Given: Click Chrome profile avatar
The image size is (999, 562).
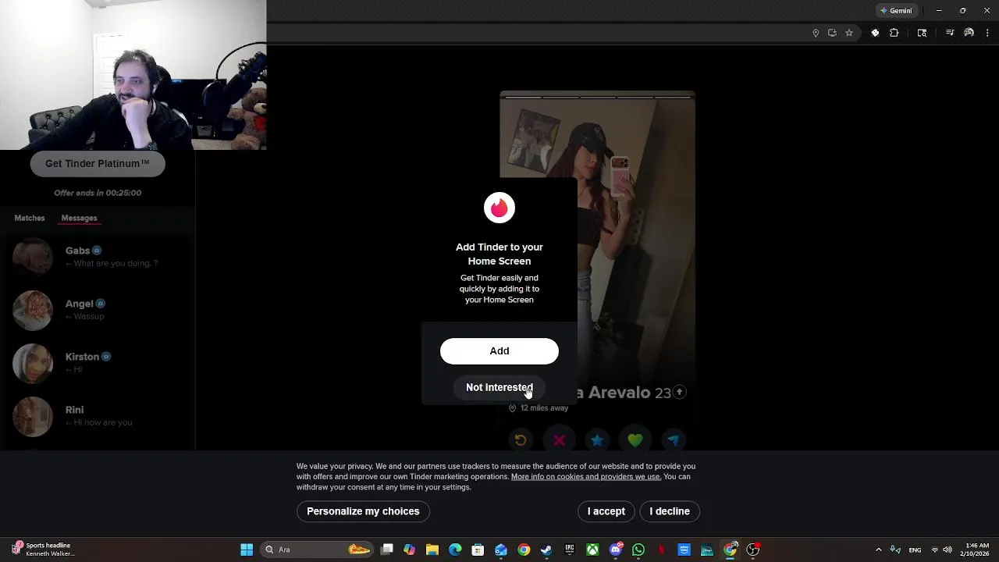Looking at the screenshot, I should coord(969,33).
